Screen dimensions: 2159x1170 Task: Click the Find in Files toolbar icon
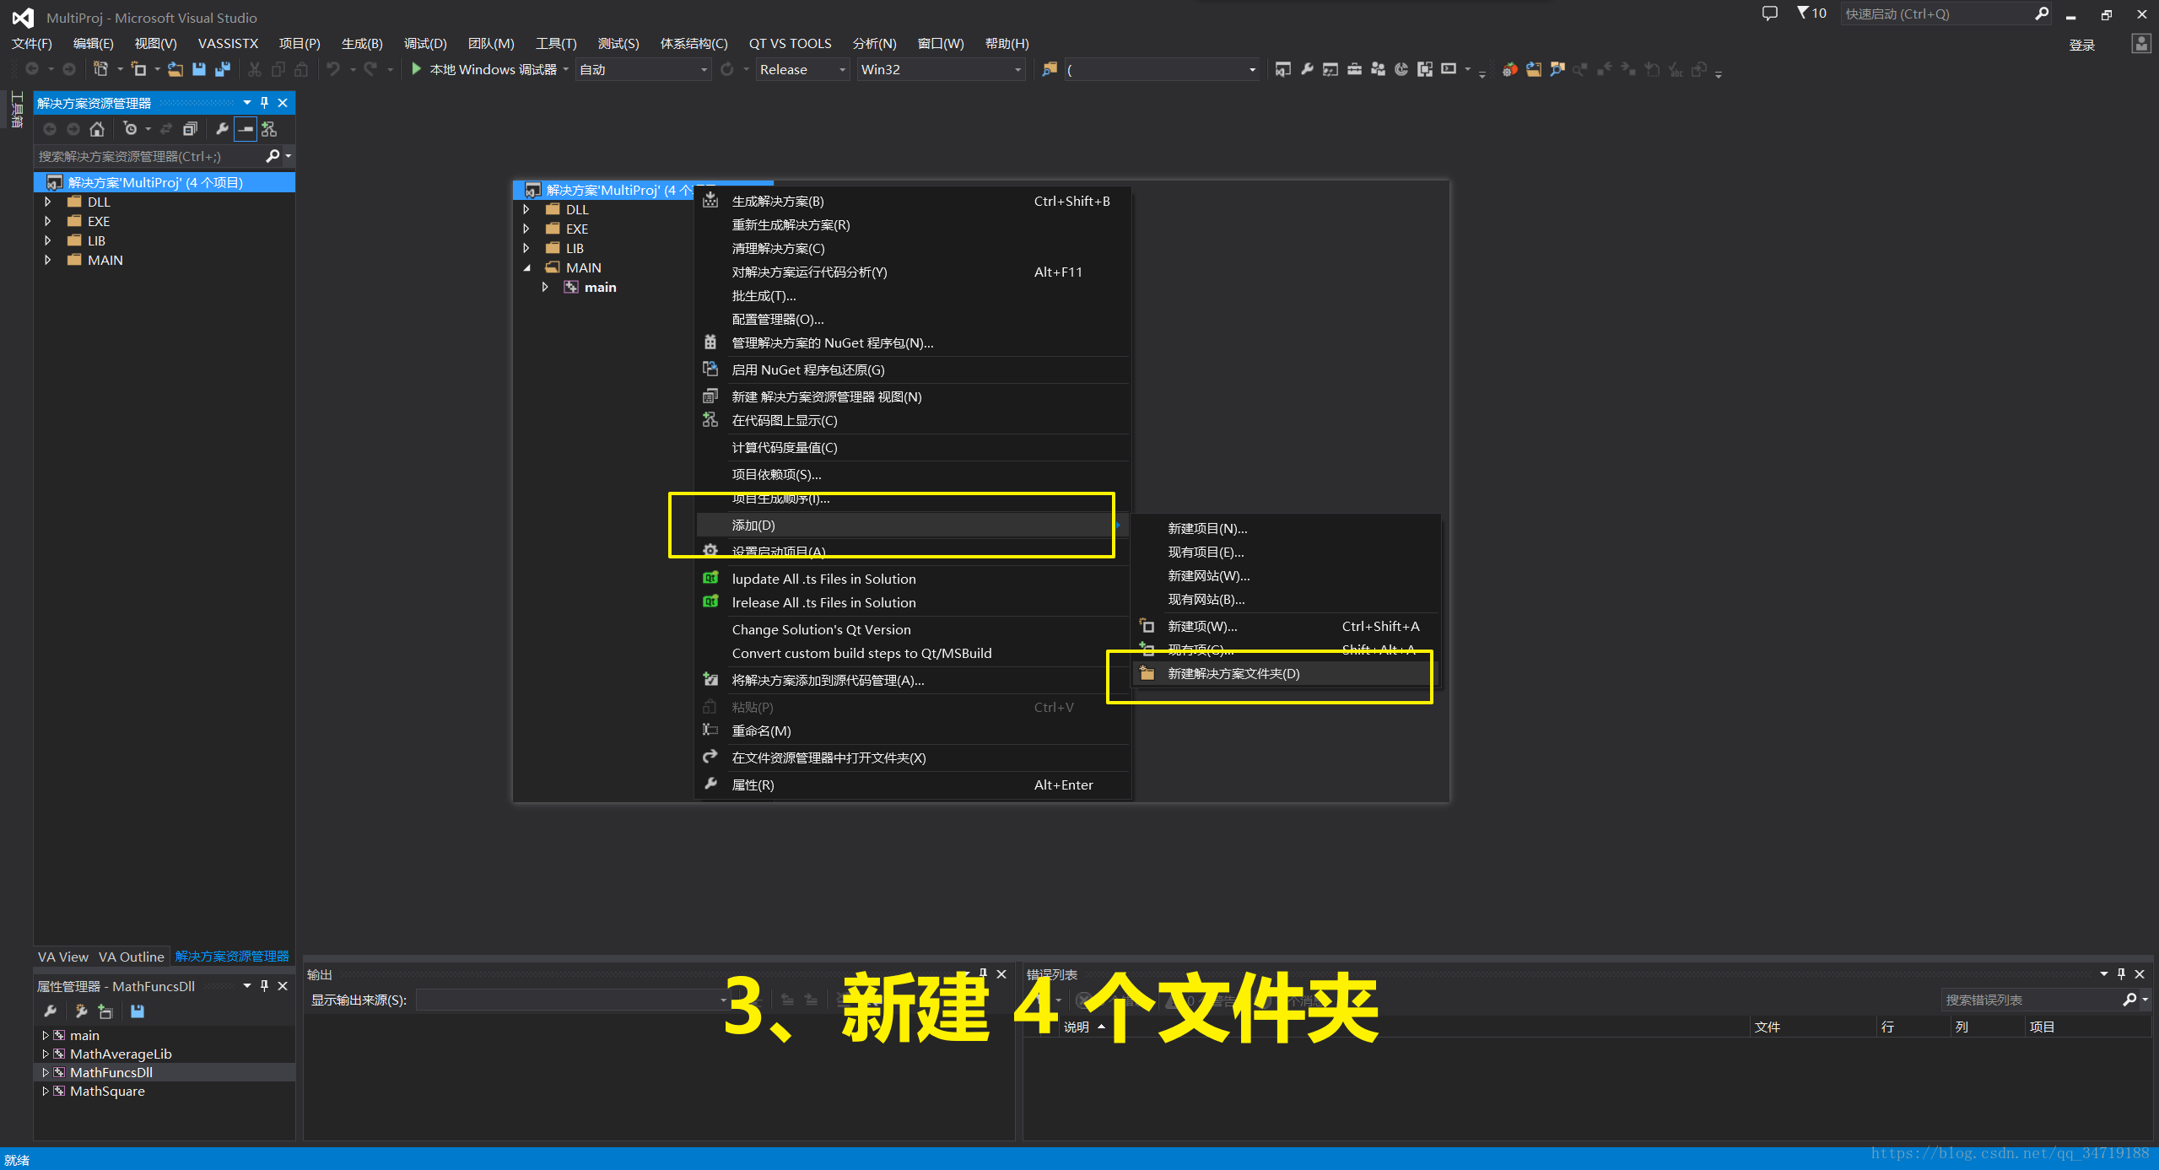pyautogui.click(x=1050, y=69)
